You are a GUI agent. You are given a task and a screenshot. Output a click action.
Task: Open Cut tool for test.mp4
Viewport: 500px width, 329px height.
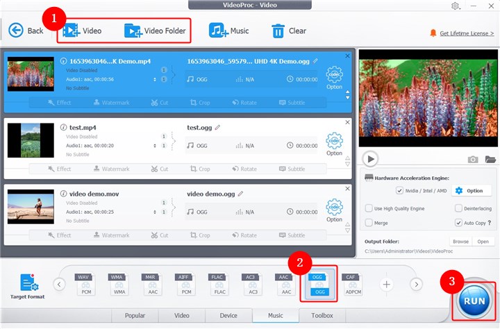(160, 169)
